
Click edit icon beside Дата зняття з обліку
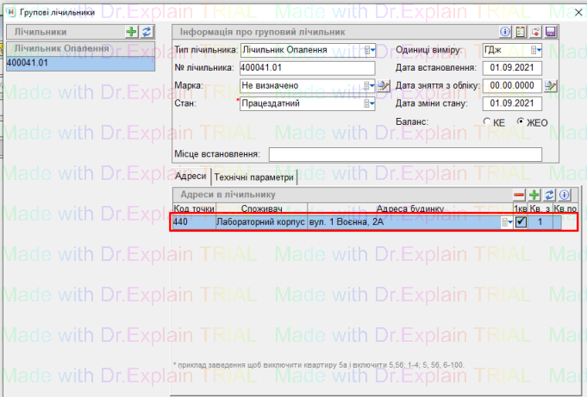(x=551, y=85)
